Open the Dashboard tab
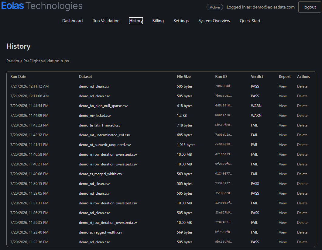This screenshot has width=322, height=250. click(x=72, y=21)
